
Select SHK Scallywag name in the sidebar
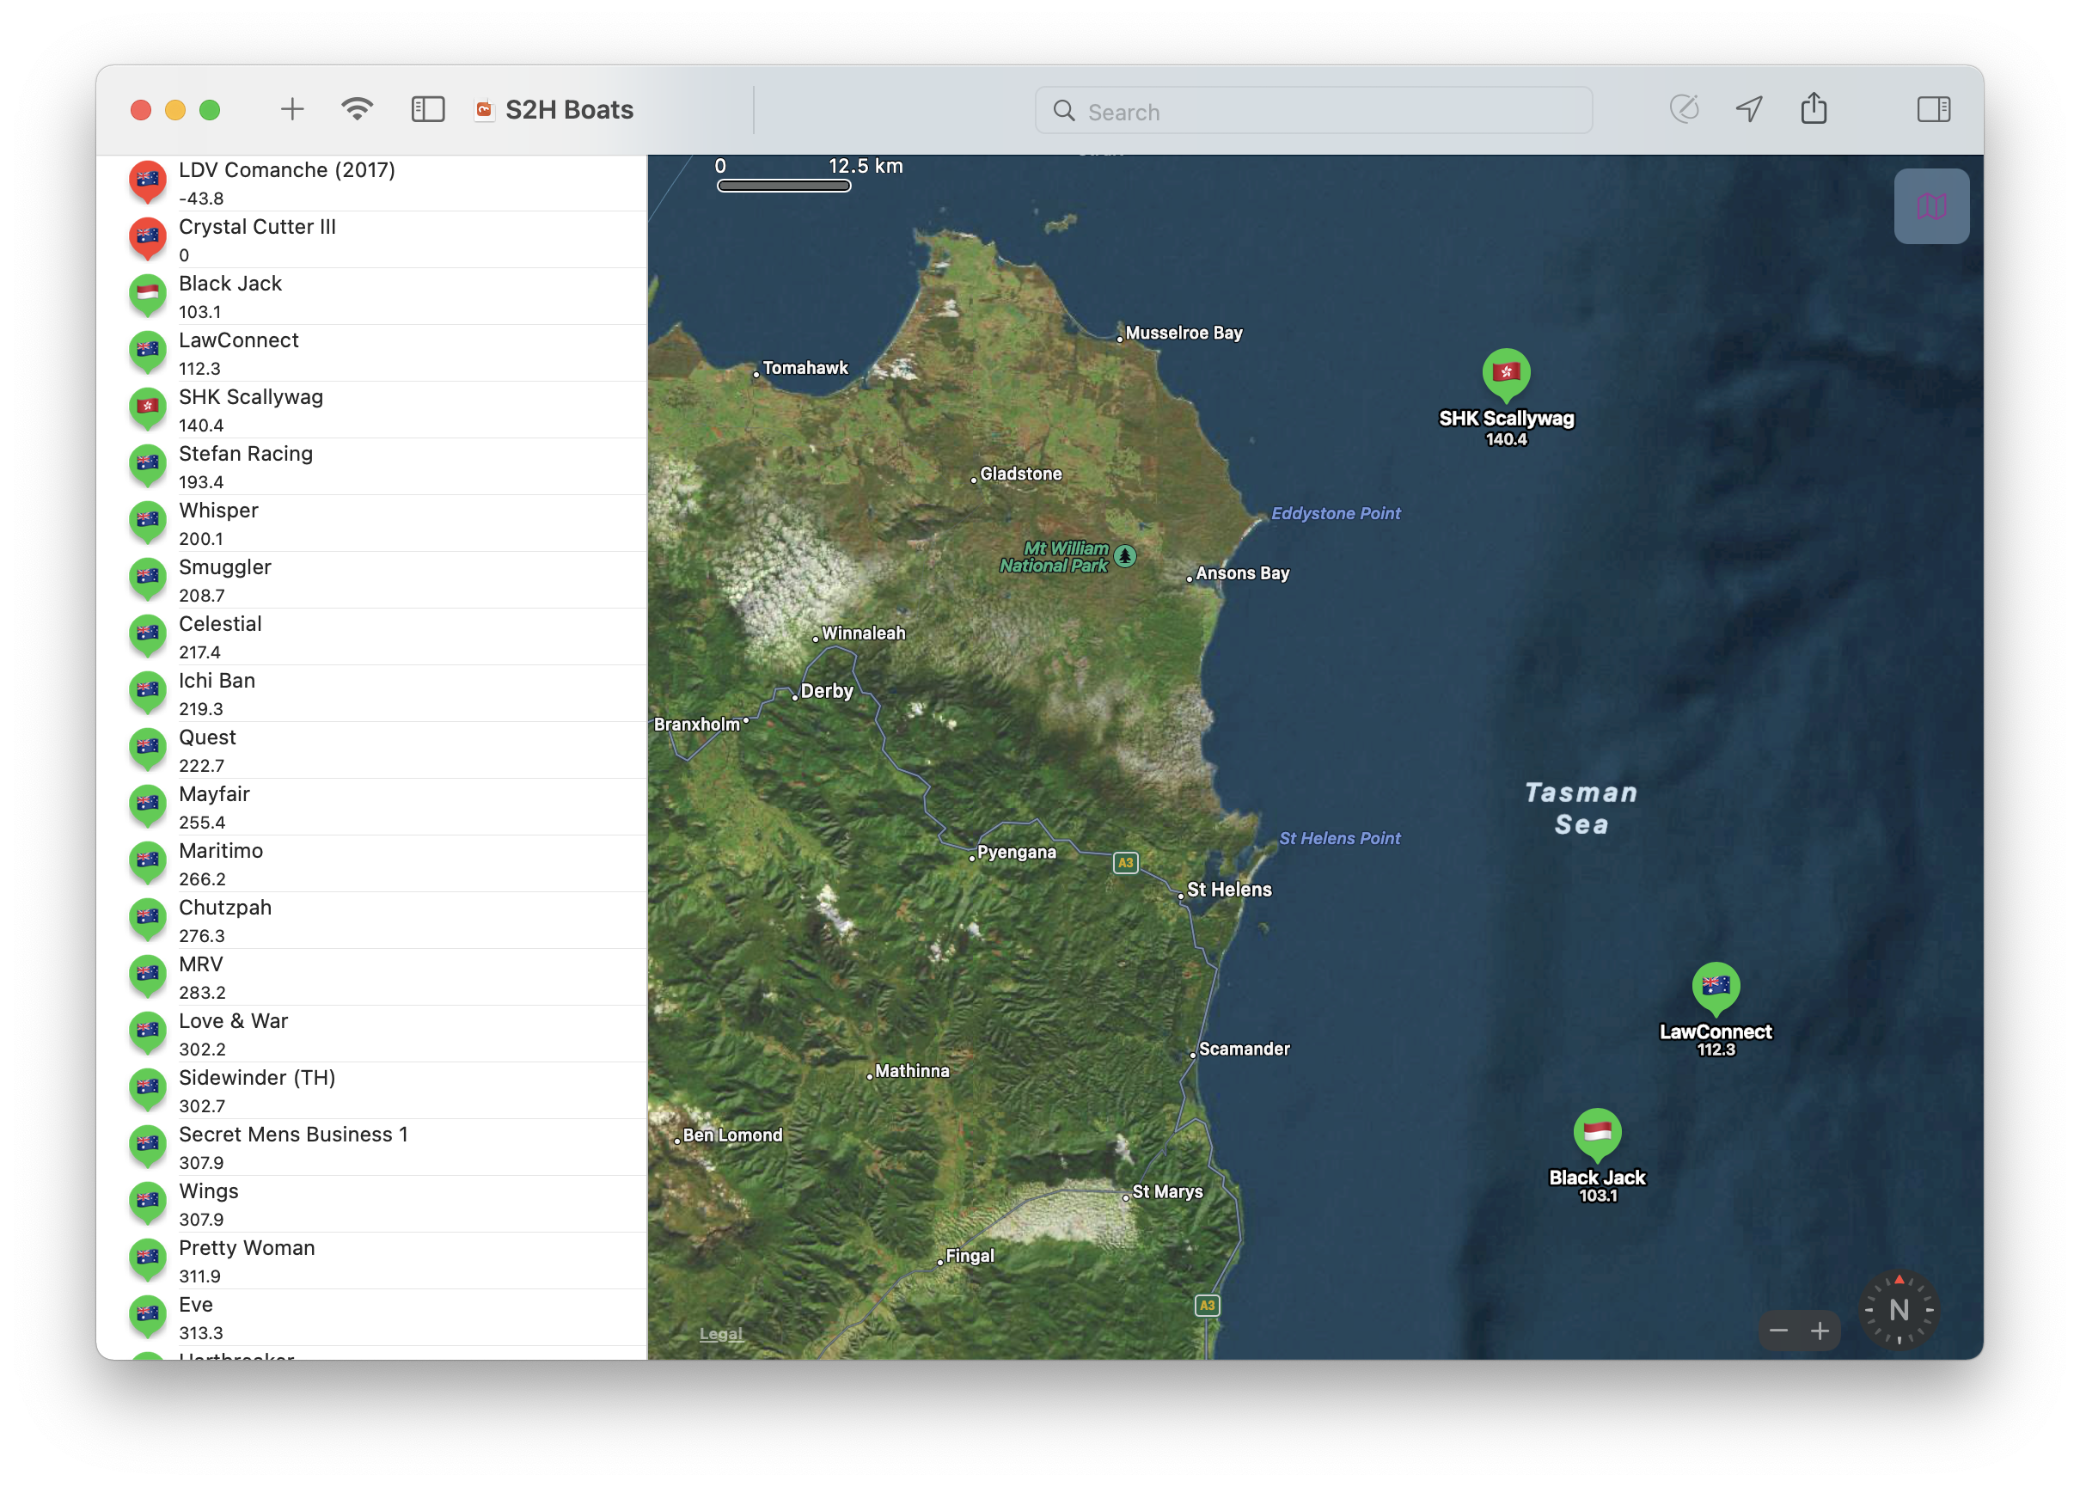coord(251,397)
